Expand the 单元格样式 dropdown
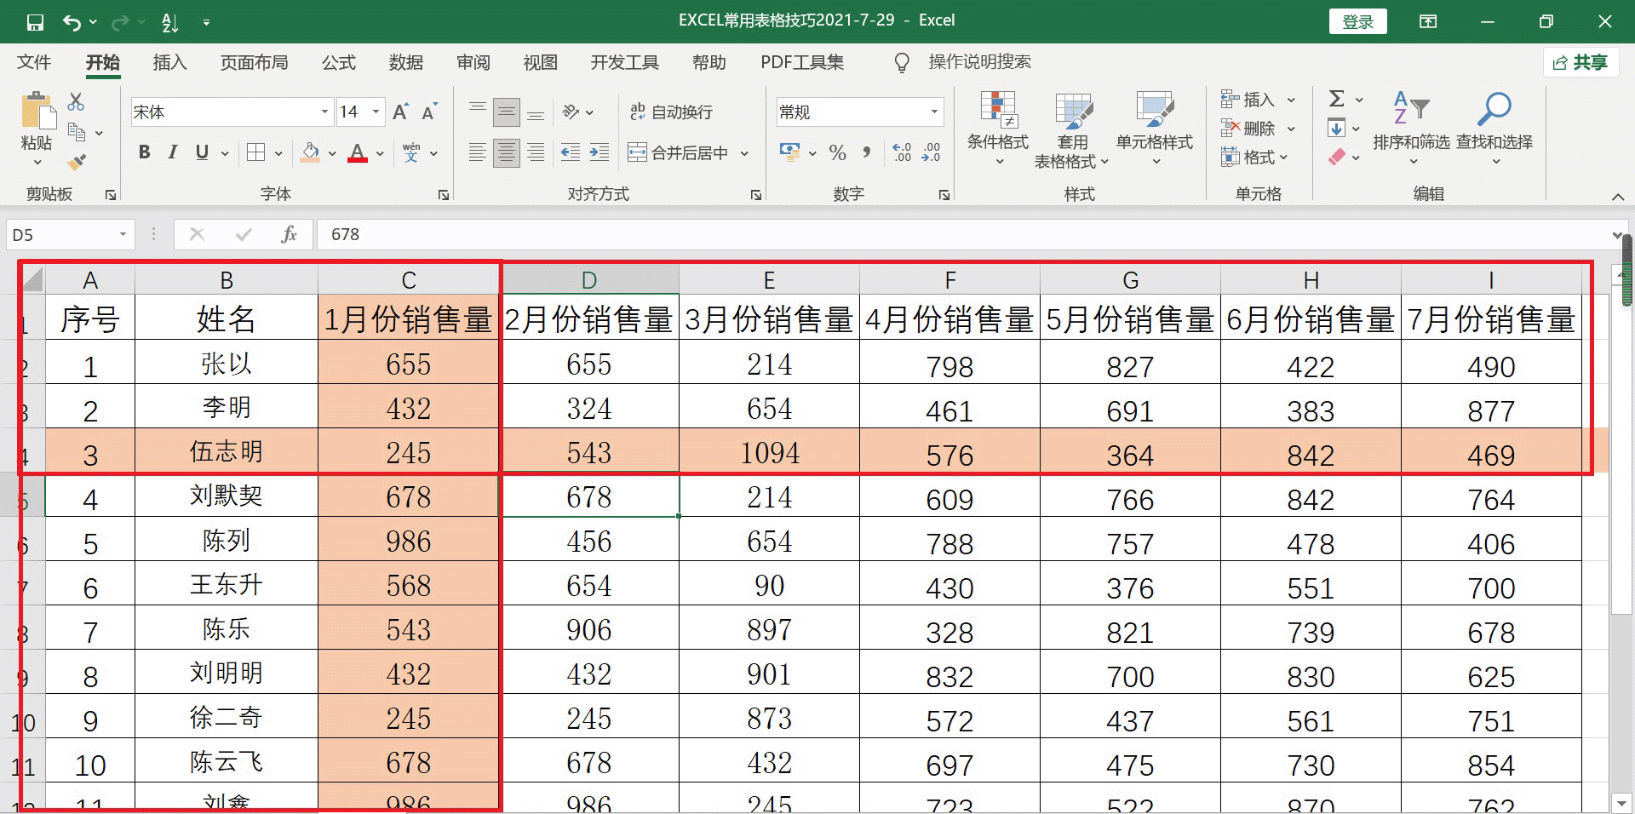The height and width of the screenshot is (814, 1635). 1156,162
